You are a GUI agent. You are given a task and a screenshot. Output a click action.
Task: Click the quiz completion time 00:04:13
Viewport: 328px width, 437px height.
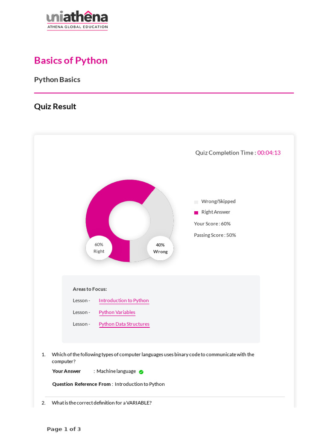(x=269, y=153)
